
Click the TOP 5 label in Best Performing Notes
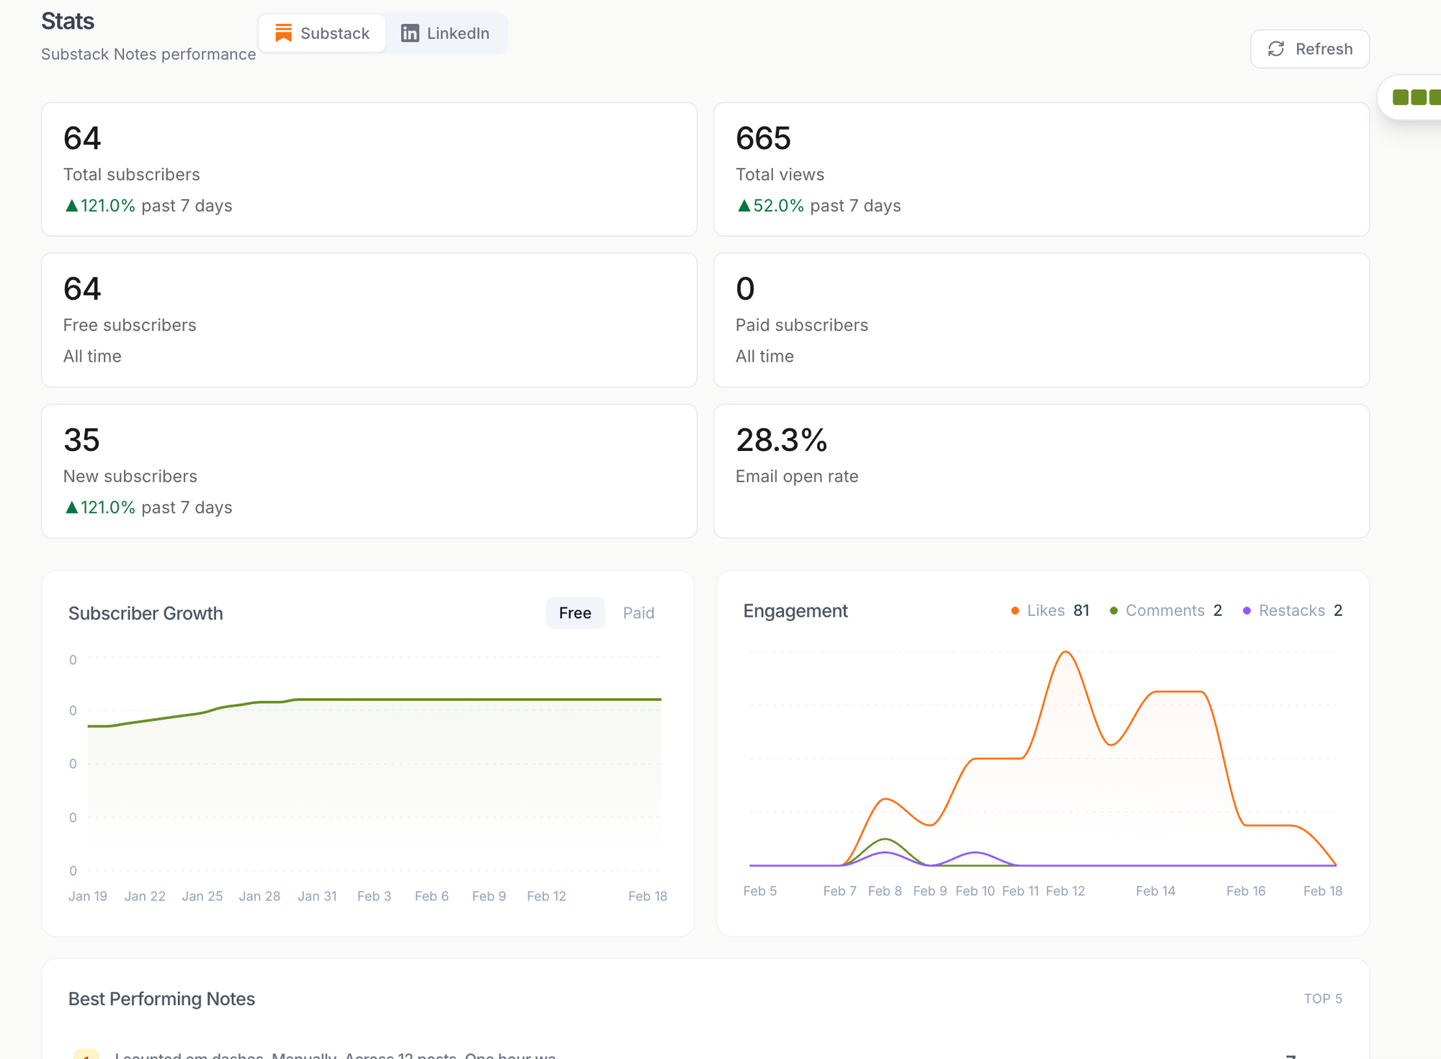coord(1322,998)
